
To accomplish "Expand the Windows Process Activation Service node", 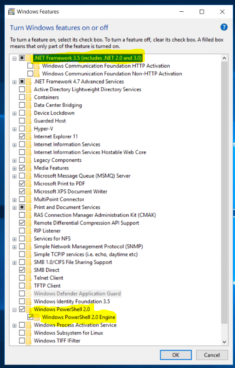I will [14, 326].
